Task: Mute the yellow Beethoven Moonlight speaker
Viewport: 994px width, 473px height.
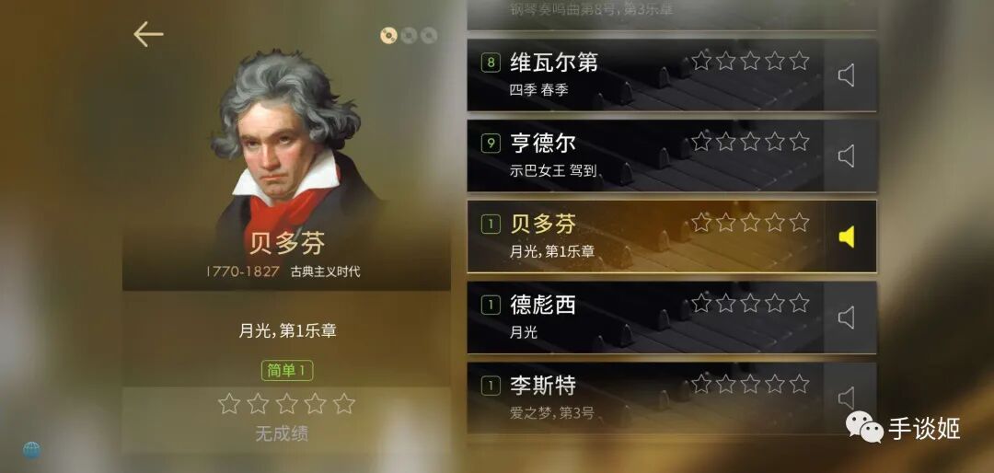Action: [847, 236]
